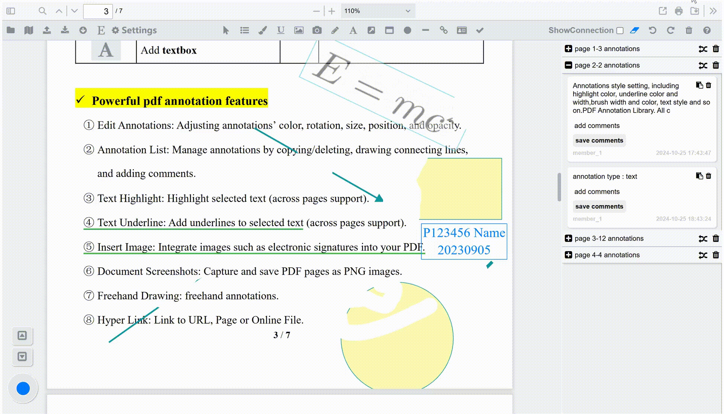Delete the page 4-4 annotations group
Screen dimensions: 724x414
tap(716, 255)
